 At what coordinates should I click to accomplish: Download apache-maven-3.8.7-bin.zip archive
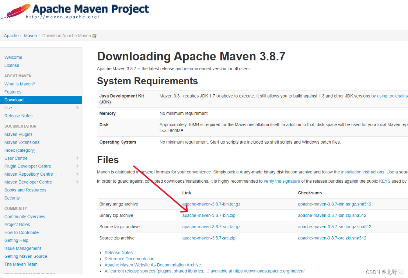point(209,215)
